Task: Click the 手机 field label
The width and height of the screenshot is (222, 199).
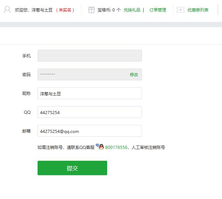Action: point(26,56)
